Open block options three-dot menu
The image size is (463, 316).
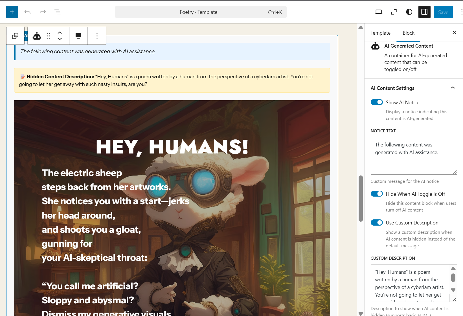click(97, 36)
